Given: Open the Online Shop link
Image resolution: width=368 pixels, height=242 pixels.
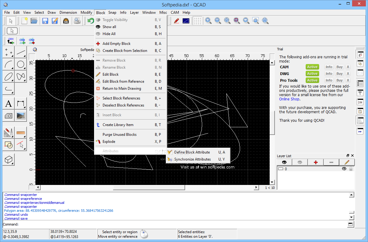Looking at the screenshot, I should click(289, 99).
